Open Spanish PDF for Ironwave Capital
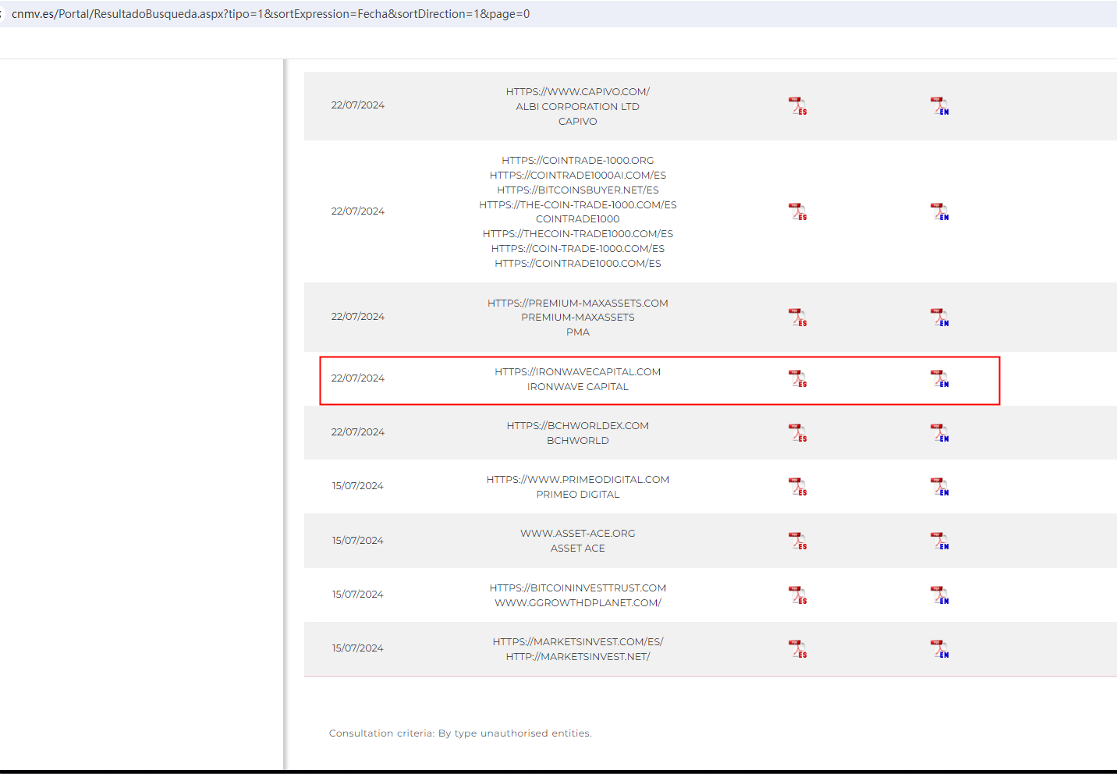Screen dimensions: 1117x774 797,378
